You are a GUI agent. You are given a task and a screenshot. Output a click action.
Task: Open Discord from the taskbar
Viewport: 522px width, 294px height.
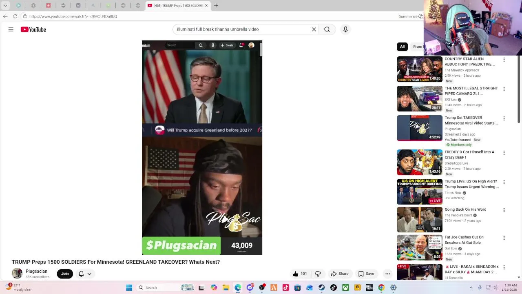(250, 287)
